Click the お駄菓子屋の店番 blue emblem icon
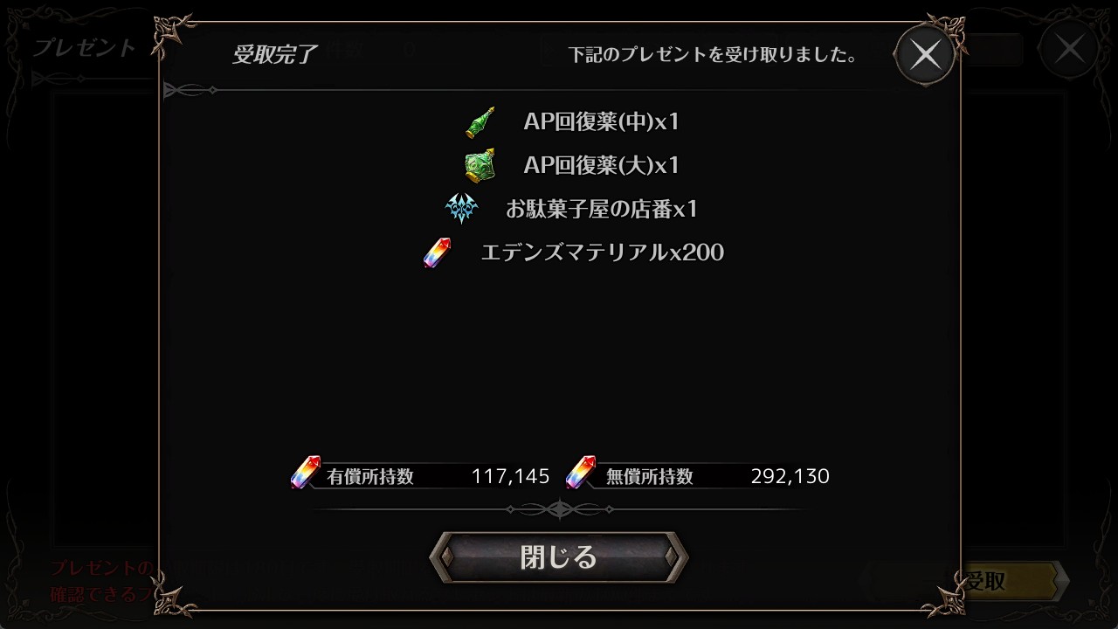This screenshot has height=629, width=1118. (462, 209)
